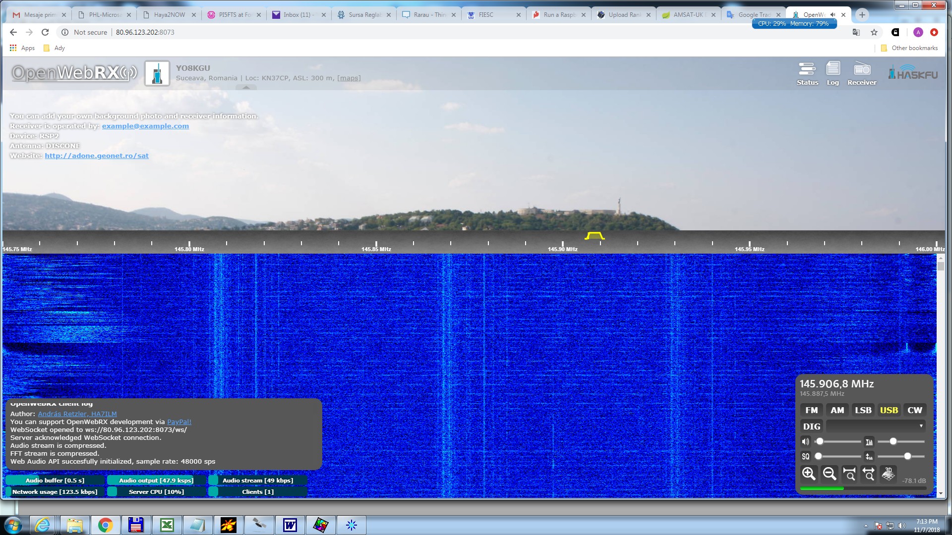The height and width of the screenshot is (535, 952).
Task: Switch to the AMSAT-UK browser tab
Action: (x=688, y=15)
